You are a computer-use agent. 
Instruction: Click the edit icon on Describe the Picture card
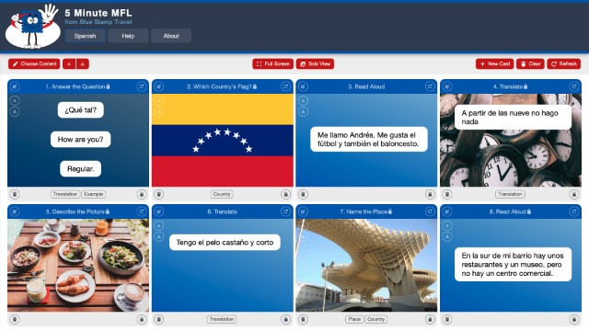coord(15,211)
